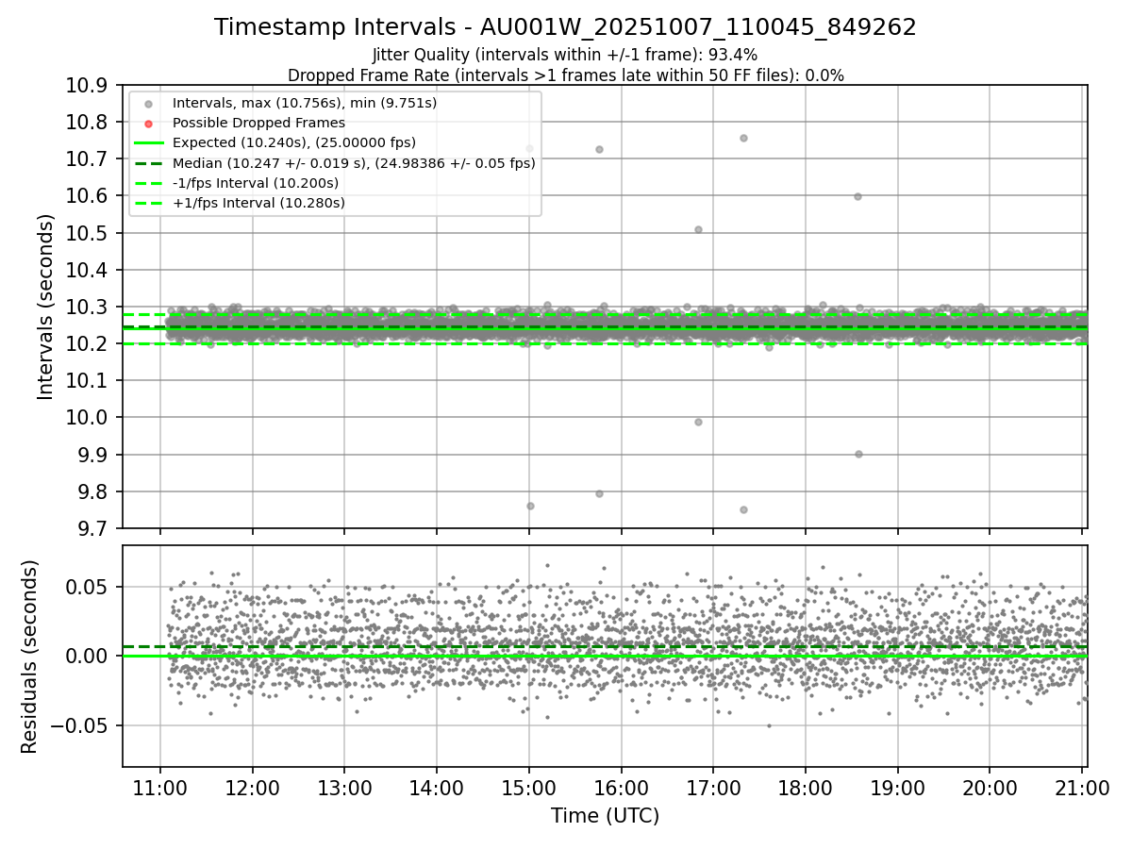Click the outlier point near 10.5s before 17:00
The width and height of the screenshot is (1132, 849).
(x=698, y=229)
